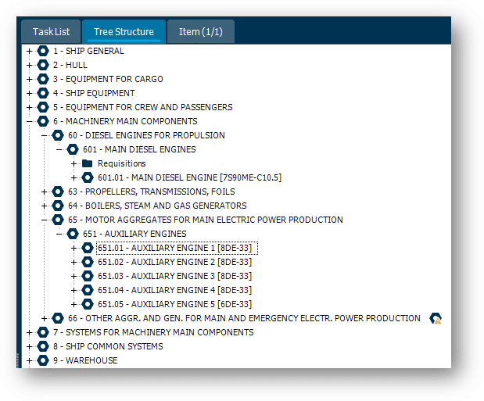Screen dimensions: 484x401
Task: Select 651.02 - AUXILIARY ENGINE 2 [8DE-33]
Action: click(x=174, y=262)
